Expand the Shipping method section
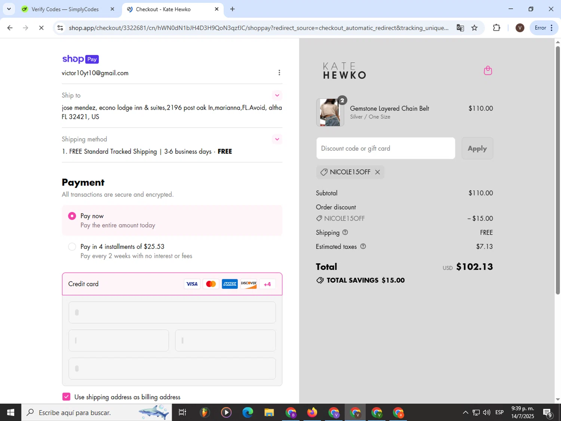 point(277,139)
